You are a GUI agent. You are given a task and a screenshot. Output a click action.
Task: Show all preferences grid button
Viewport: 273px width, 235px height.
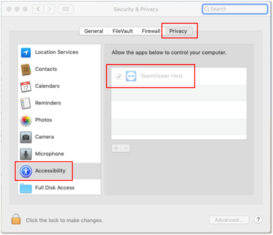(x=66, y=9)
